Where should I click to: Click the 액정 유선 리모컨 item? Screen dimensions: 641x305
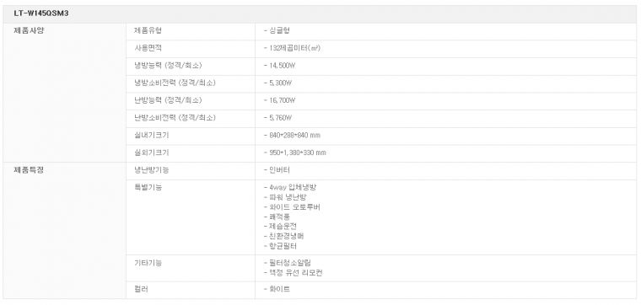pyautogui.click(x=294, y=273)
